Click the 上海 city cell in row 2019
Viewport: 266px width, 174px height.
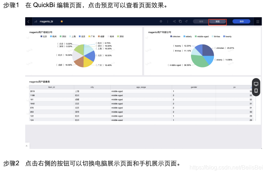tap(92, 91)
